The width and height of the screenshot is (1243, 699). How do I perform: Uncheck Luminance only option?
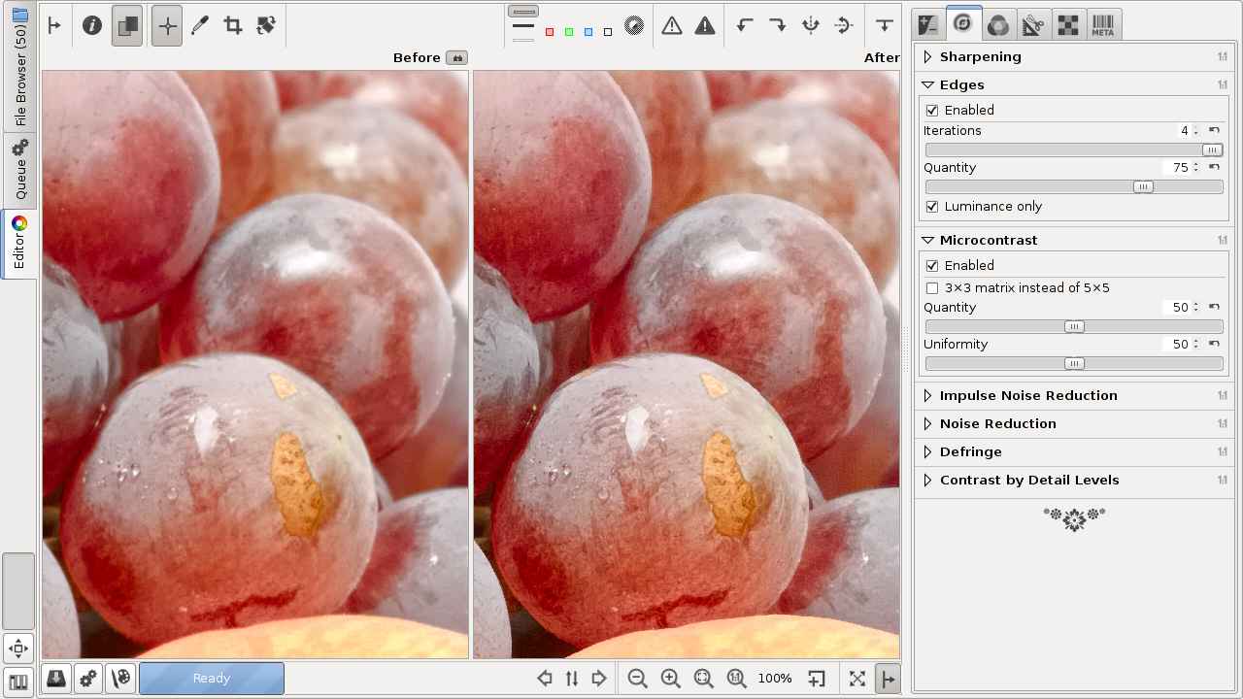point(932,207)
